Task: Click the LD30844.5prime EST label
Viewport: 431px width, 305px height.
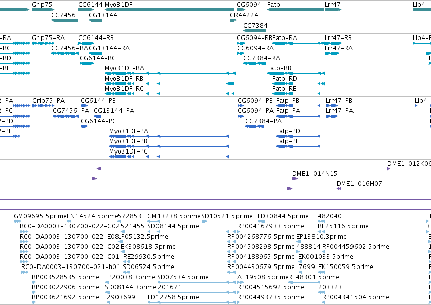Action: tap(283, 216)
